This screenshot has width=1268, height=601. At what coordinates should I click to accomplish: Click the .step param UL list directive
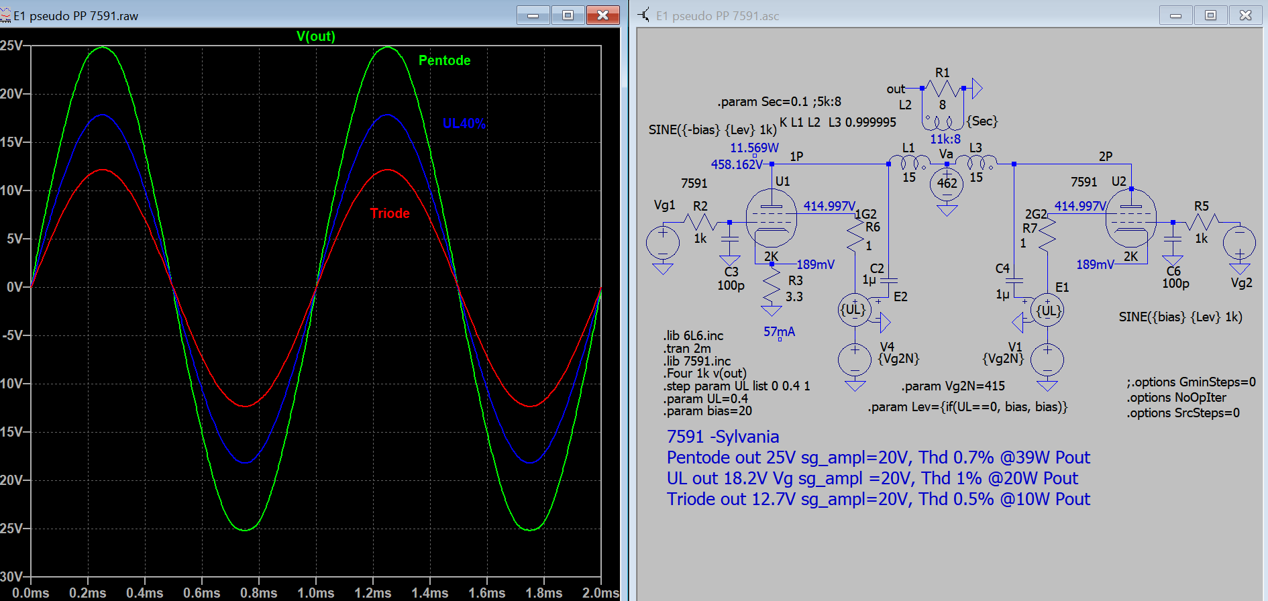tap(737, 386)
